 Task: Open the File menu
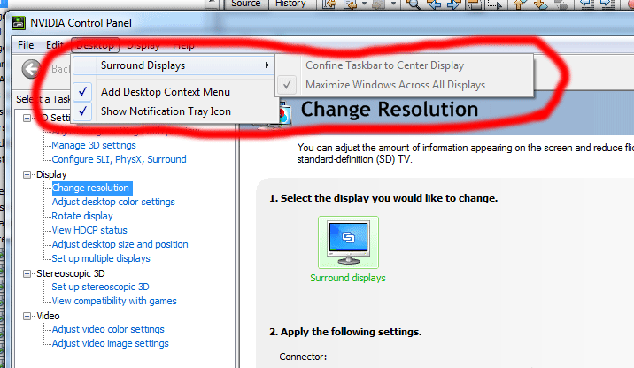(26, 45)
